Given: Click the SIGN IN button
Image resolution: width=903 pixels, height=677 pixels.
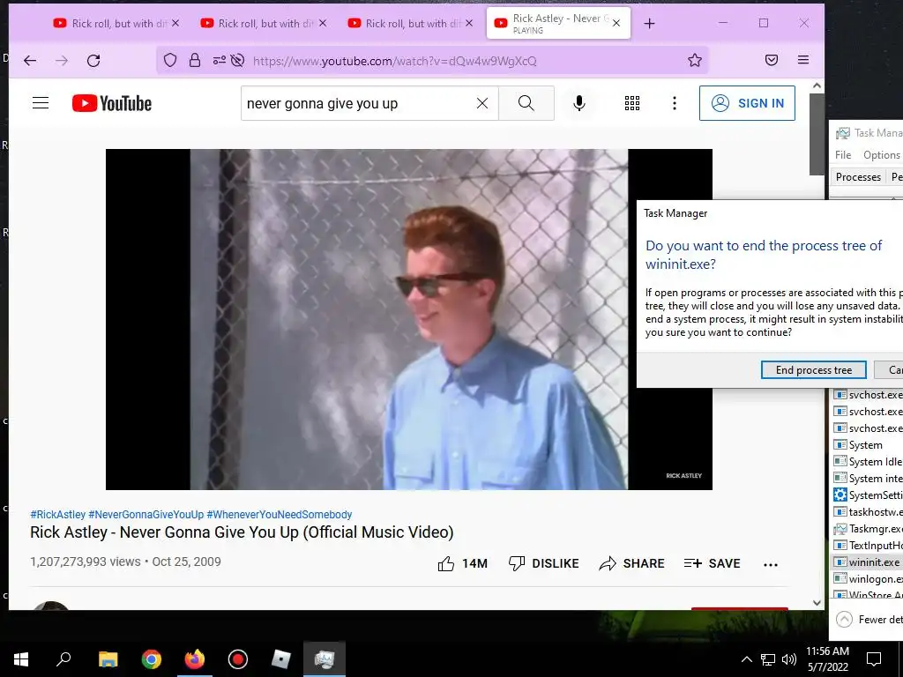Looking at the screenshot, I should [x=747, y=103].
